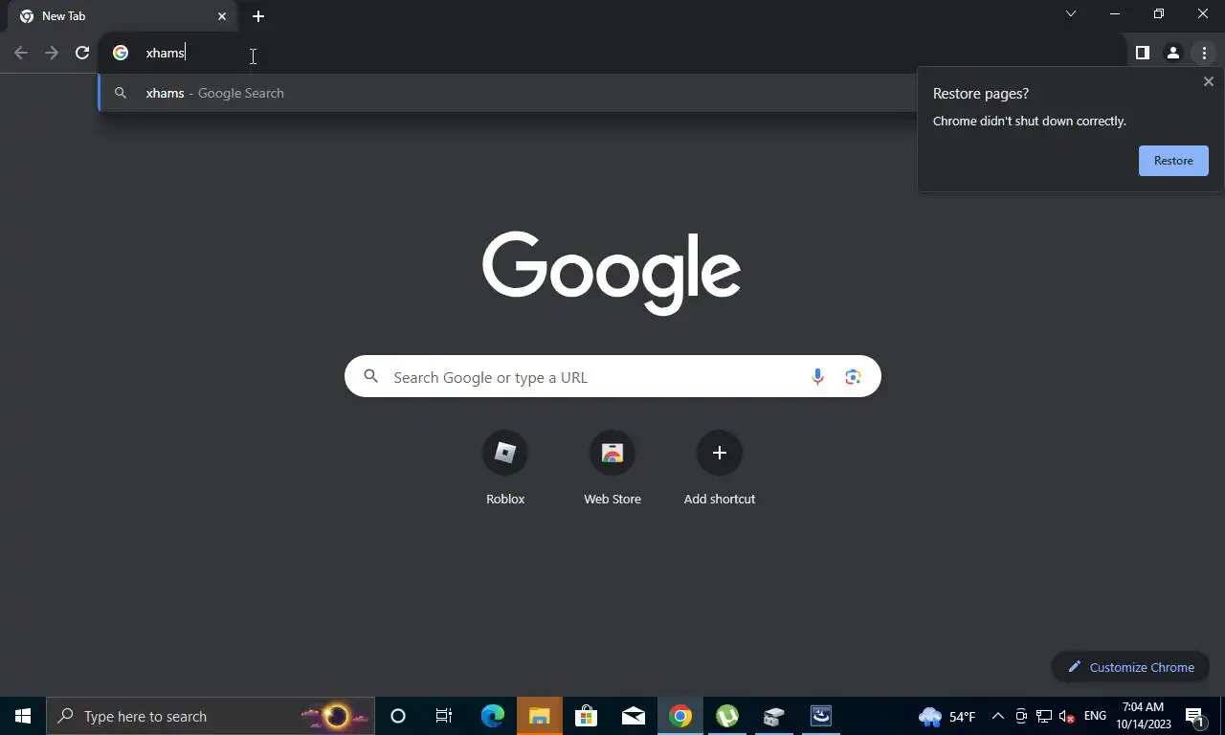This screenshot has width=1225, height=735.
Task: Close the New Tab tab
Action: (222, 16)
